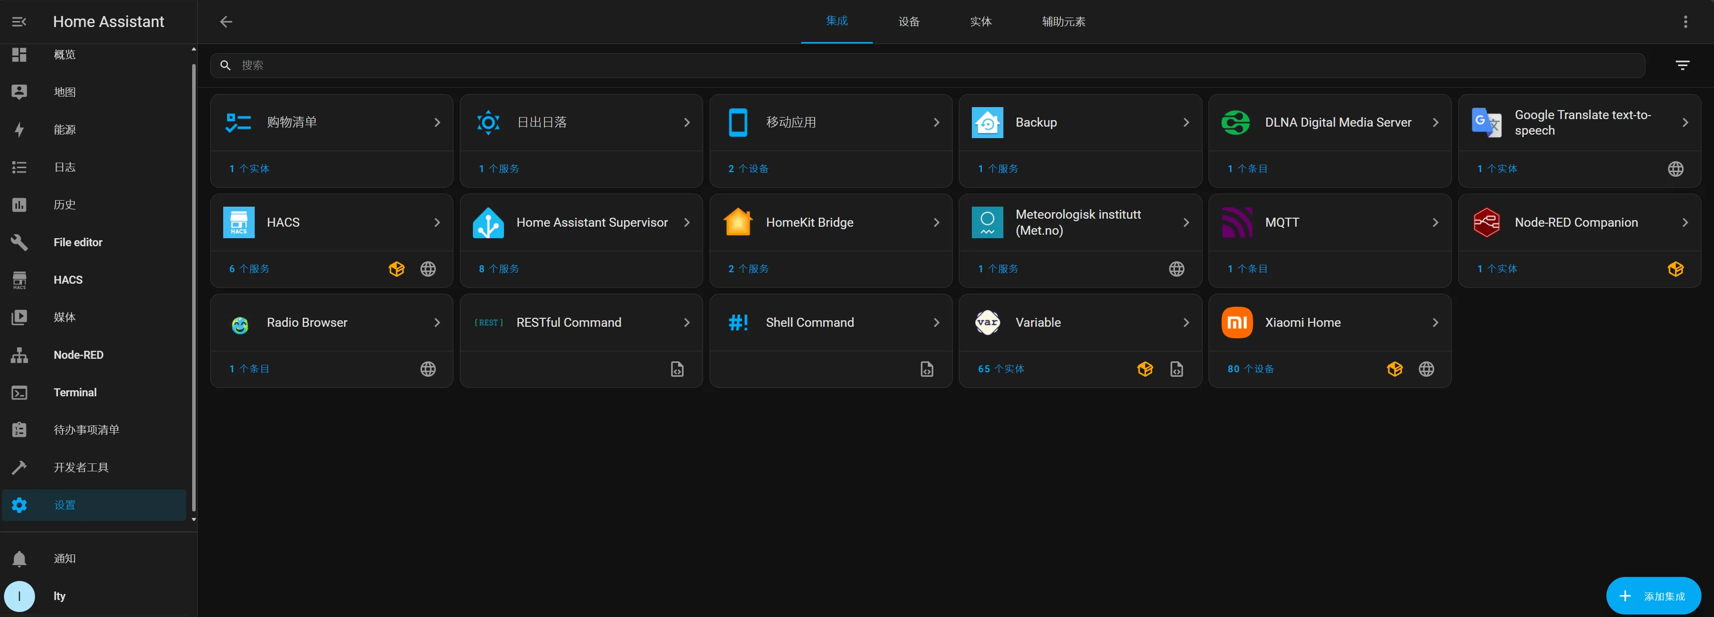
Task: Collapse the sidebar using hamburger icon
Action: click(20, 22)
